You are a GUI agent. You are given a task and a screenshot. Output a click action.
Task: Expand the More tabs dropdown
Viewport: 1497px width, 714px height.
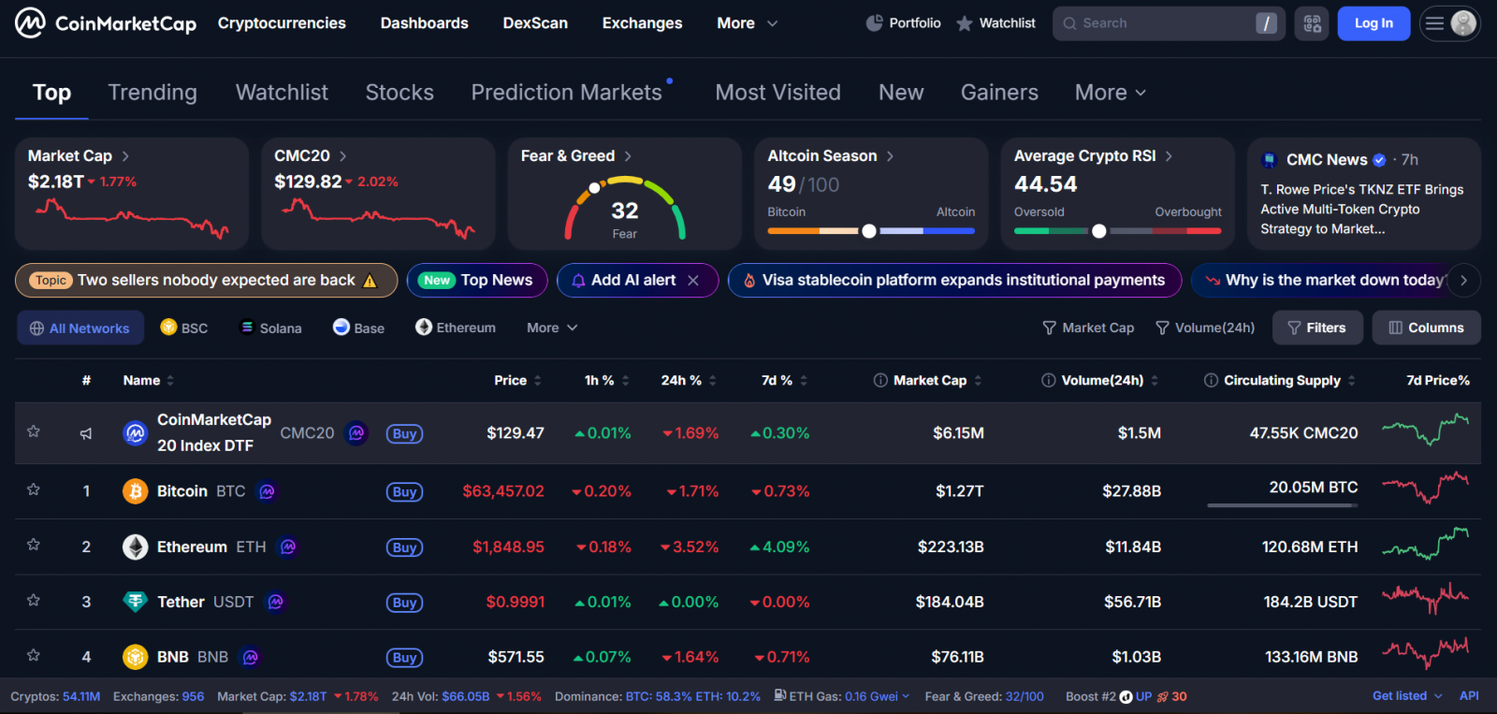[x=1111, y=93]
